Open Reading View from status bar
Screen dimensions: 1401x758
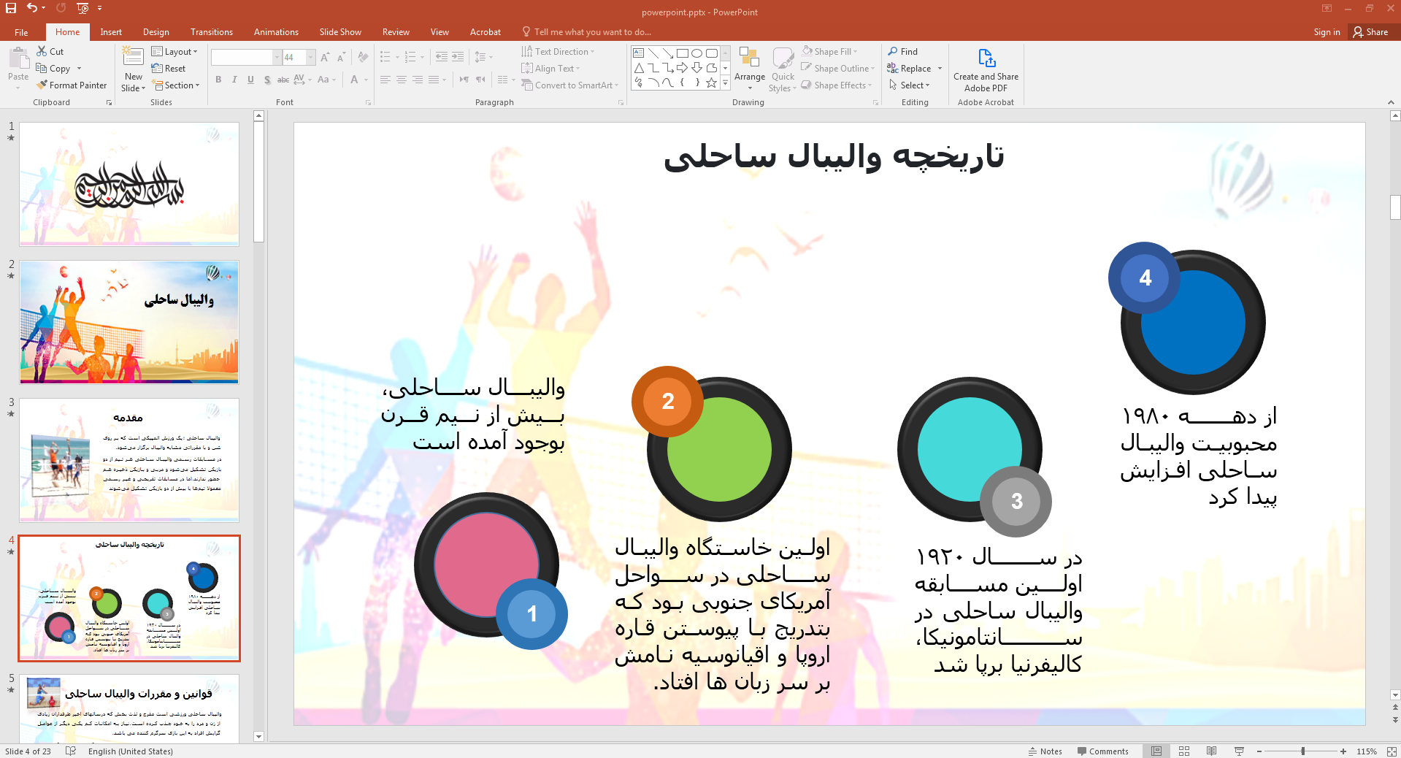coord(1211,751)
